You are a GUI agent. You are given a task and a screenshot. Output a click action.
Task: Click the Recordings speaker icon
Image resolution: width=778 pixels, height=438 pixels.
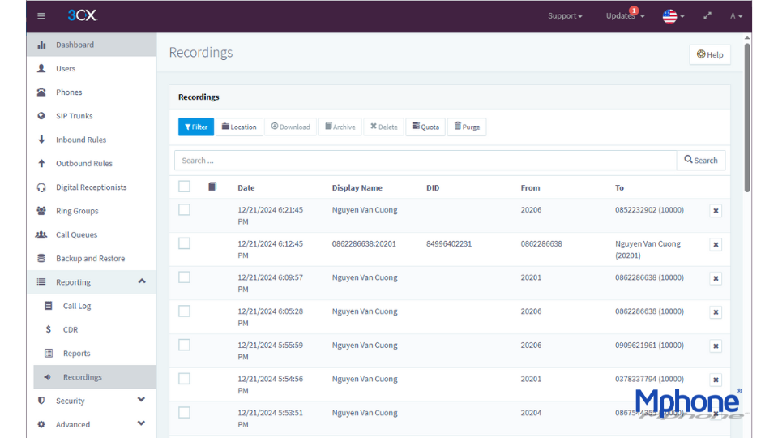click(x=48, y=377)
